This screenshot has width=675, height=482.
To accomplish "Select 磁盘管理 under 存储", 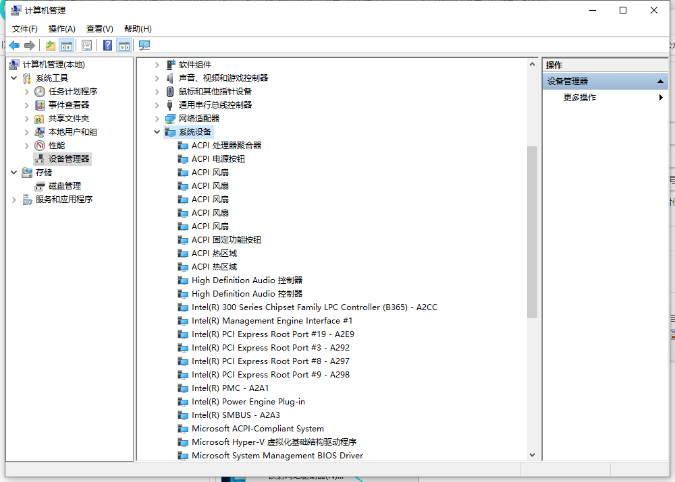I will click(64, 186).
